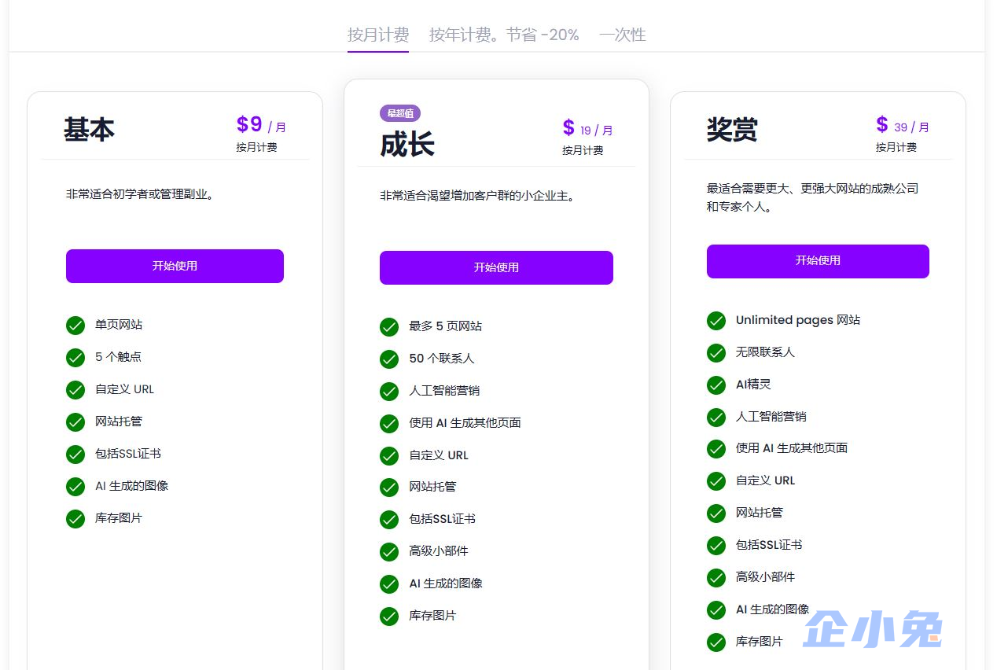This screenshot has height=670, width=997.
Task: Click 开始使用 button in 奖赏 plan
Action: coord(818,260)
